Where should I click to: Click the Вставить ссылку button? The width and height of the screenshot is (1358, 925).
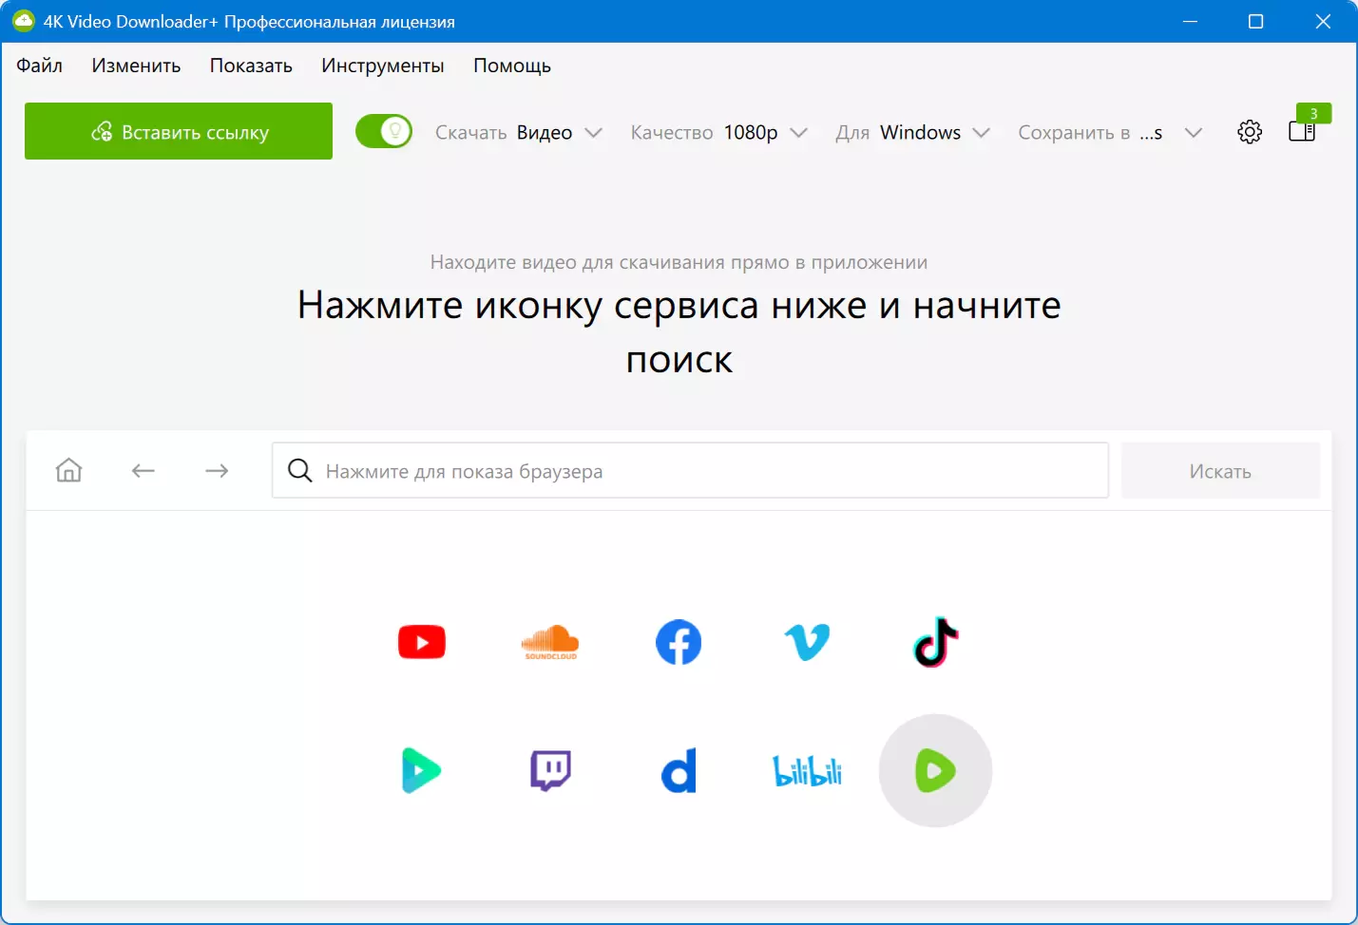(179, 131)
